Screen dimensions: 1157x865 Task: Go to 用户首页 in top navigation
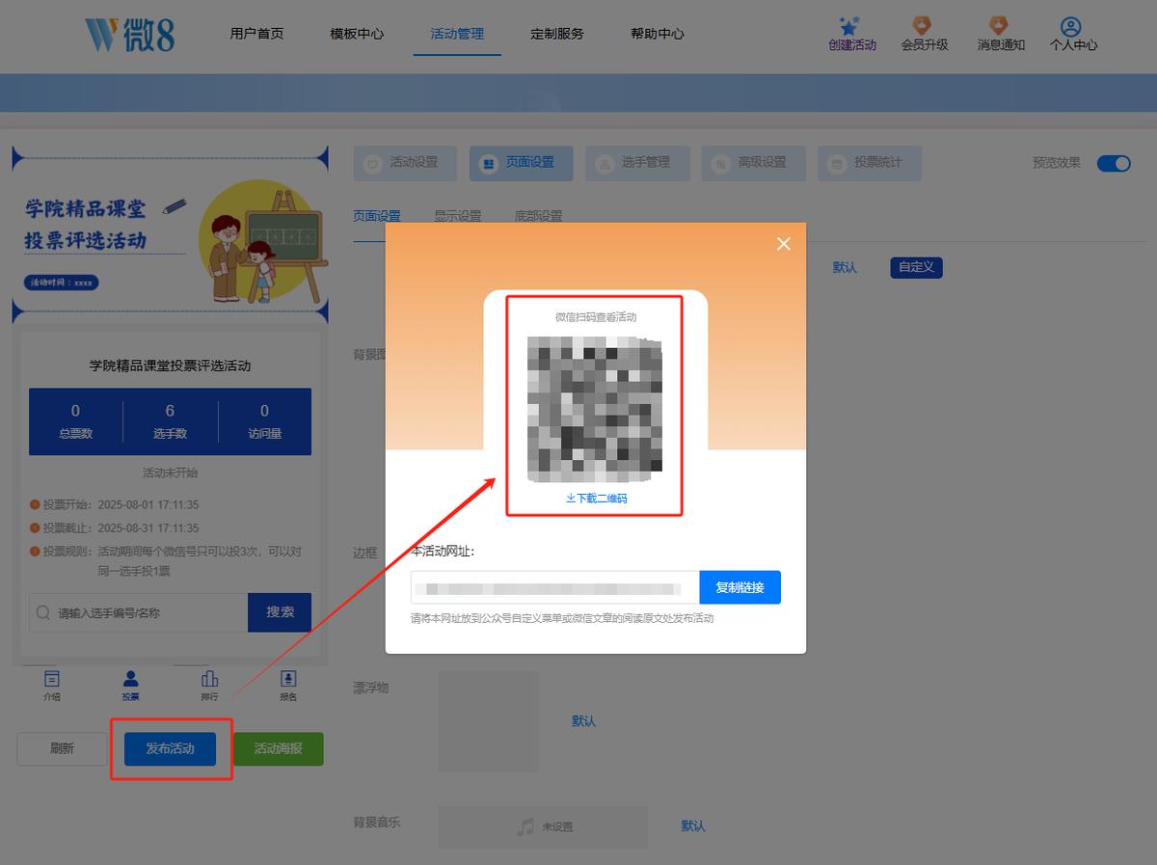tap(256, 34)
